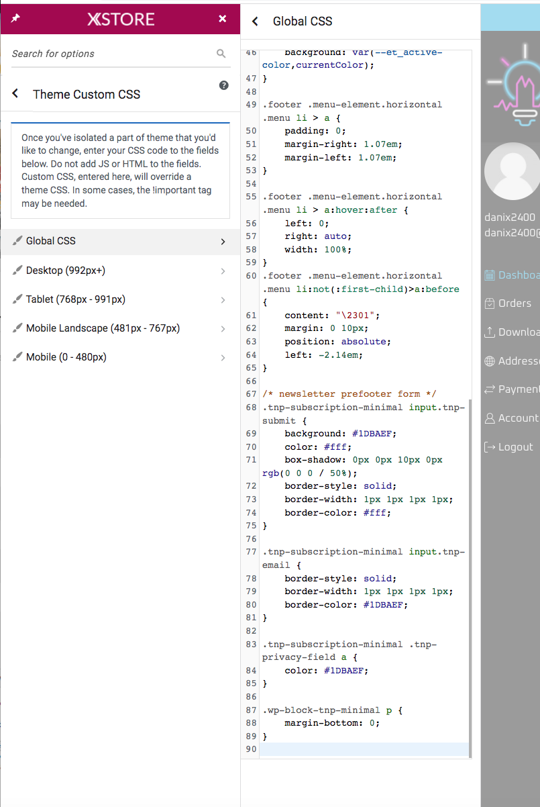
Task: Click '.wp-block-tnp-minimal p {' selector line
Action: click(x=332, y=710)
